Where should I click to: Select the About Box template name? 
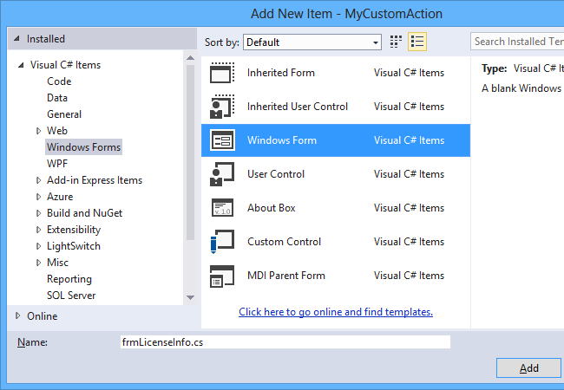tap(272, 208)
